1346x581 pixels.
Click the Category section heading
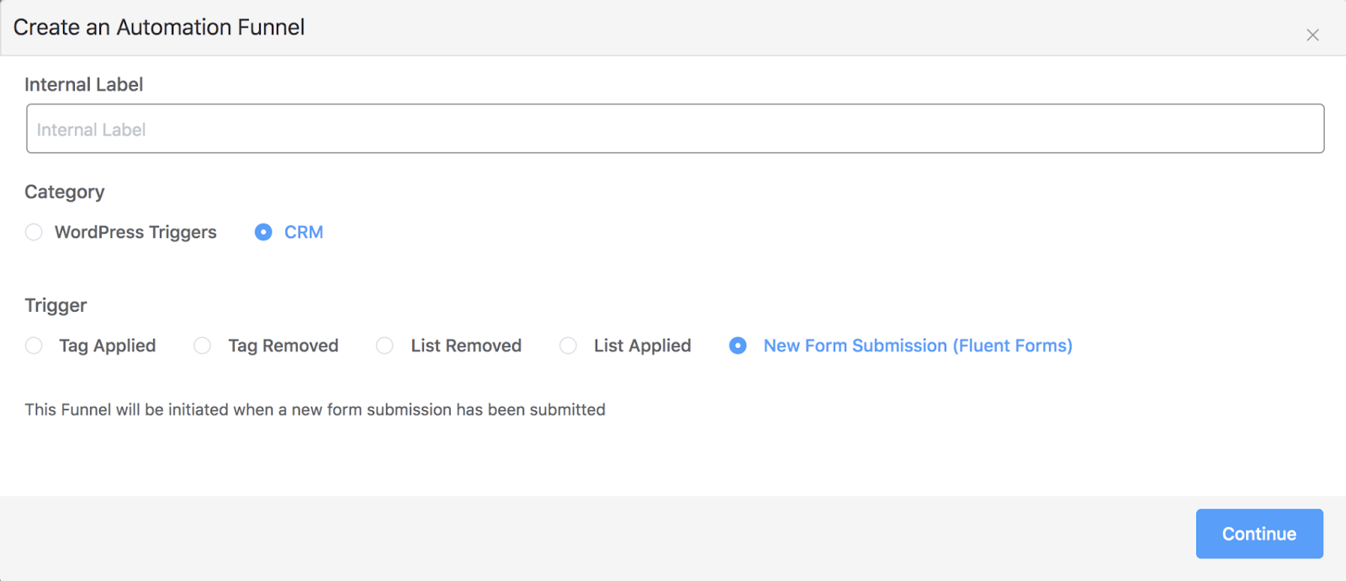[64, 192]
